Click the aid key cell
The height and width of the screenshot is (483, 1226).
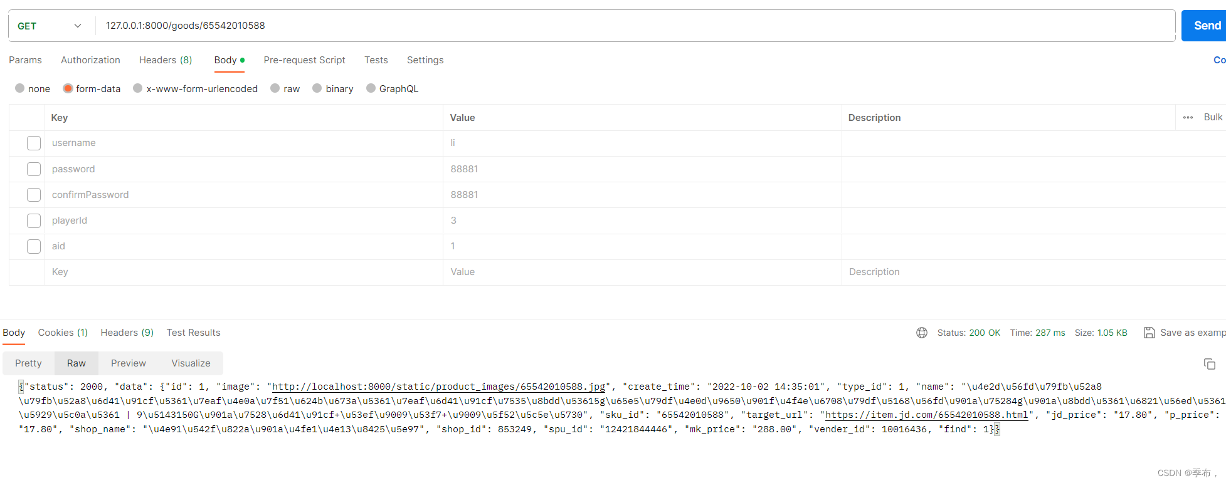pos(243,246)
